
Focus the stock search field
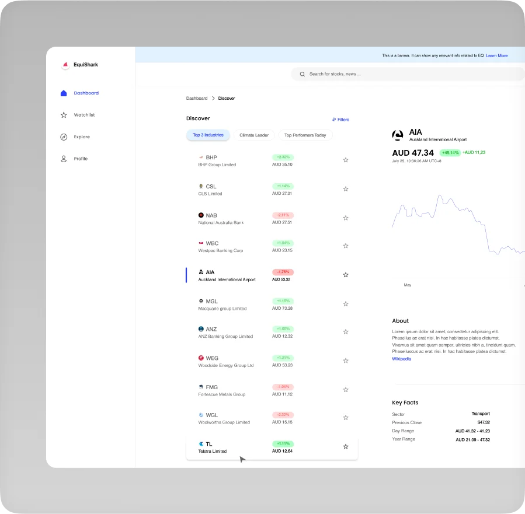[x=408, y=74]
